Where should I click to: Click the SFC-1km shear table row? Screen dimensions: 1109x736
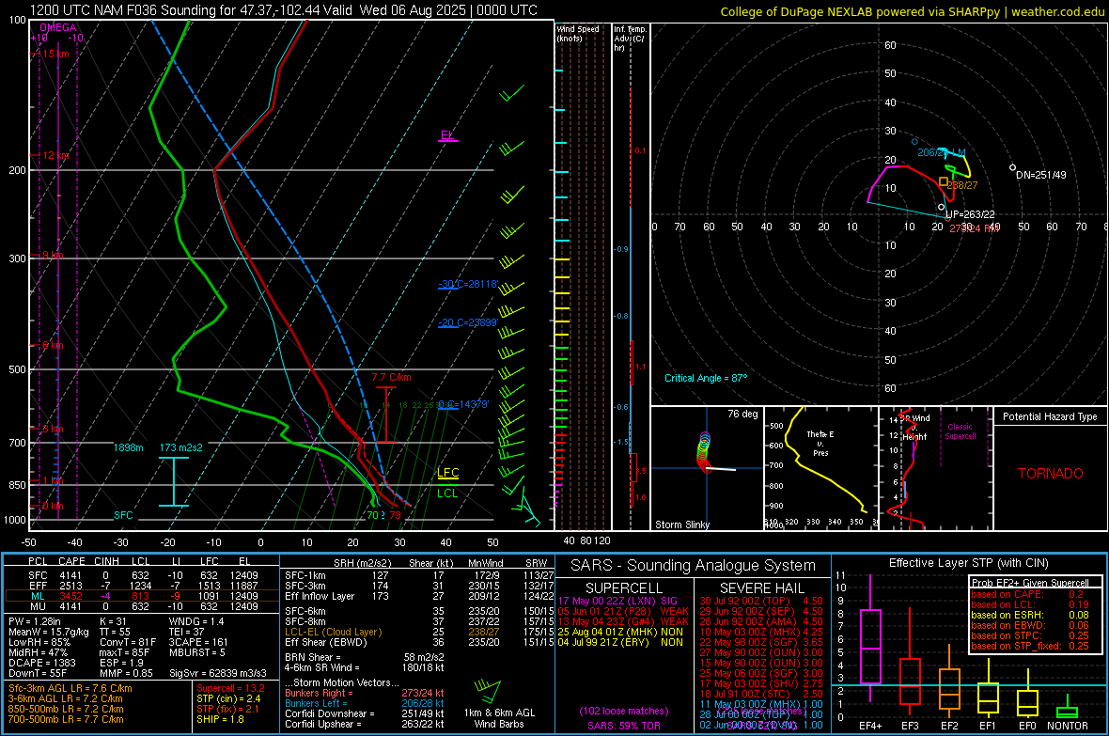tap(419, 575)
